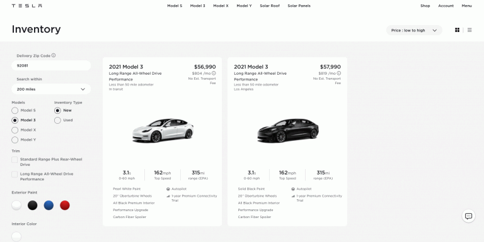The width and height of the screenshot is (484, 242).
Task: Open the Menu link
Action: (x=466, y=6)
